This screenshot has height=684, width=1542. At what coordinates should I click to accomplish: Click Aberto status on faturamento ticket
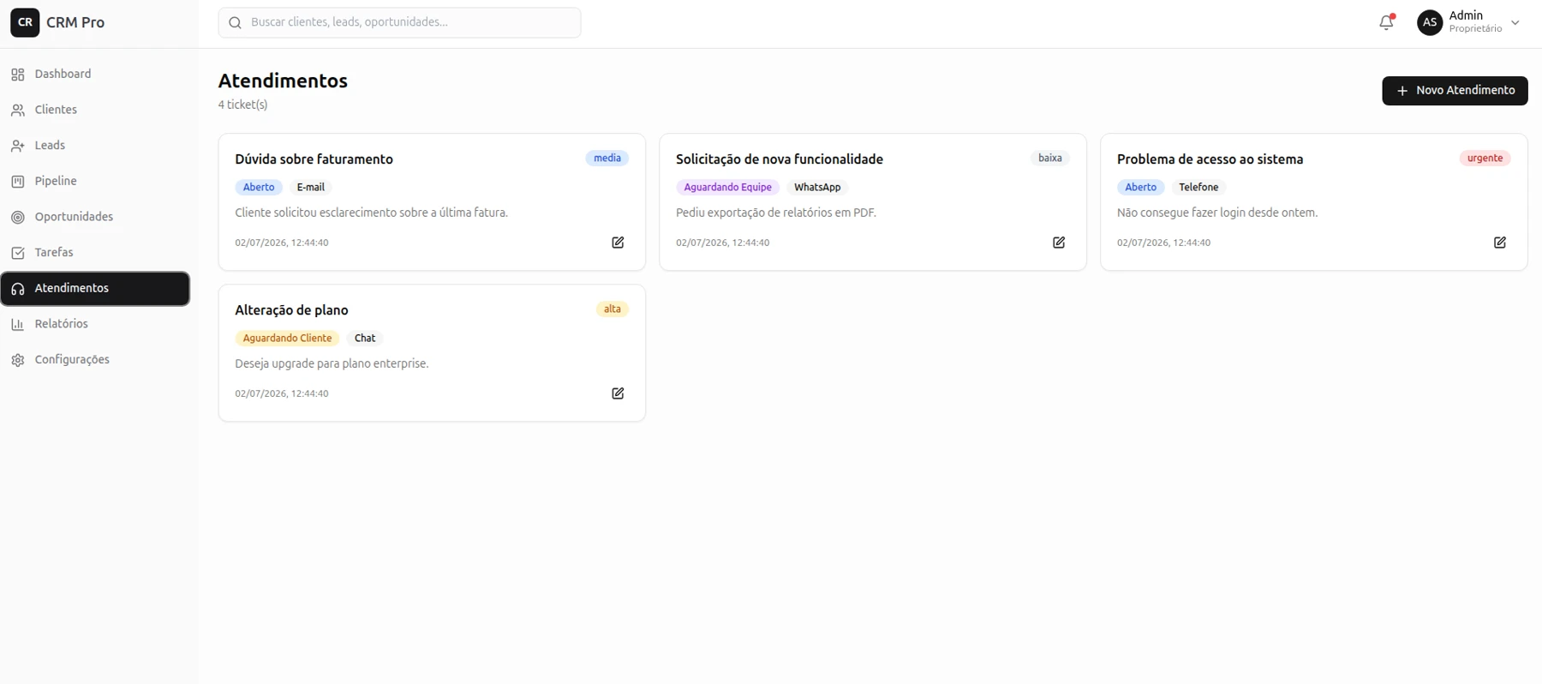(x=259, y=188)
